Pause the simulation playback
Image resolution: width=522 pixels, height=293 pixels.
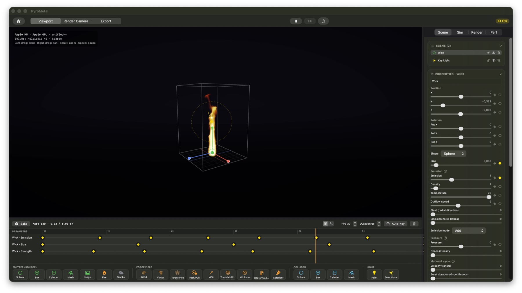296,21
